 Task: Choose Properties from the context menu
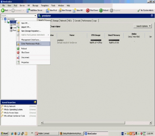(x=33, y=62)
